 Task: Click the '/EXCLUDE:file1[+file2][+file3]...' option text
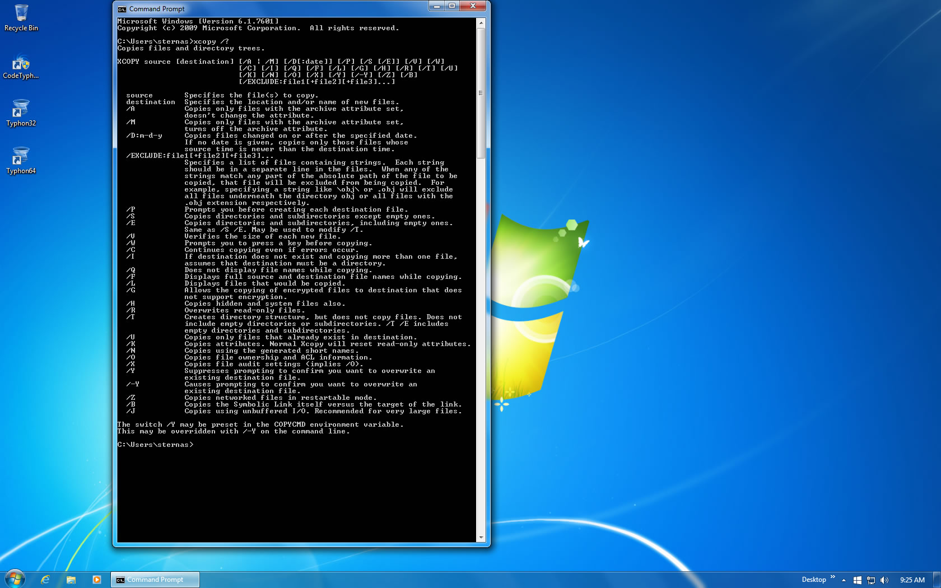point(200,156)
